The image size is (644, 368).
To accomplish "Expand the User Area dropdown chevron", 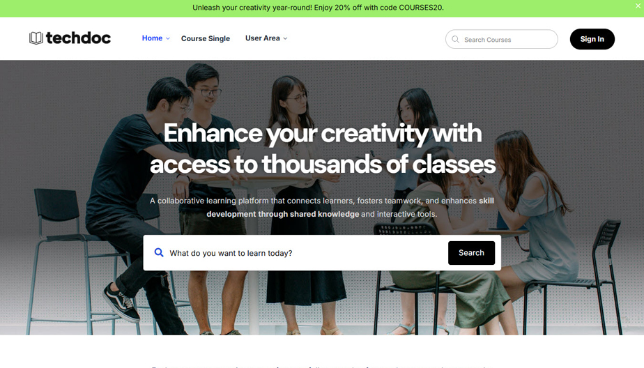I will 286,38.
